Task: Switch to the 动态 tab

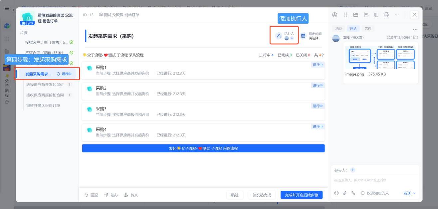Action: click(338, 29)
